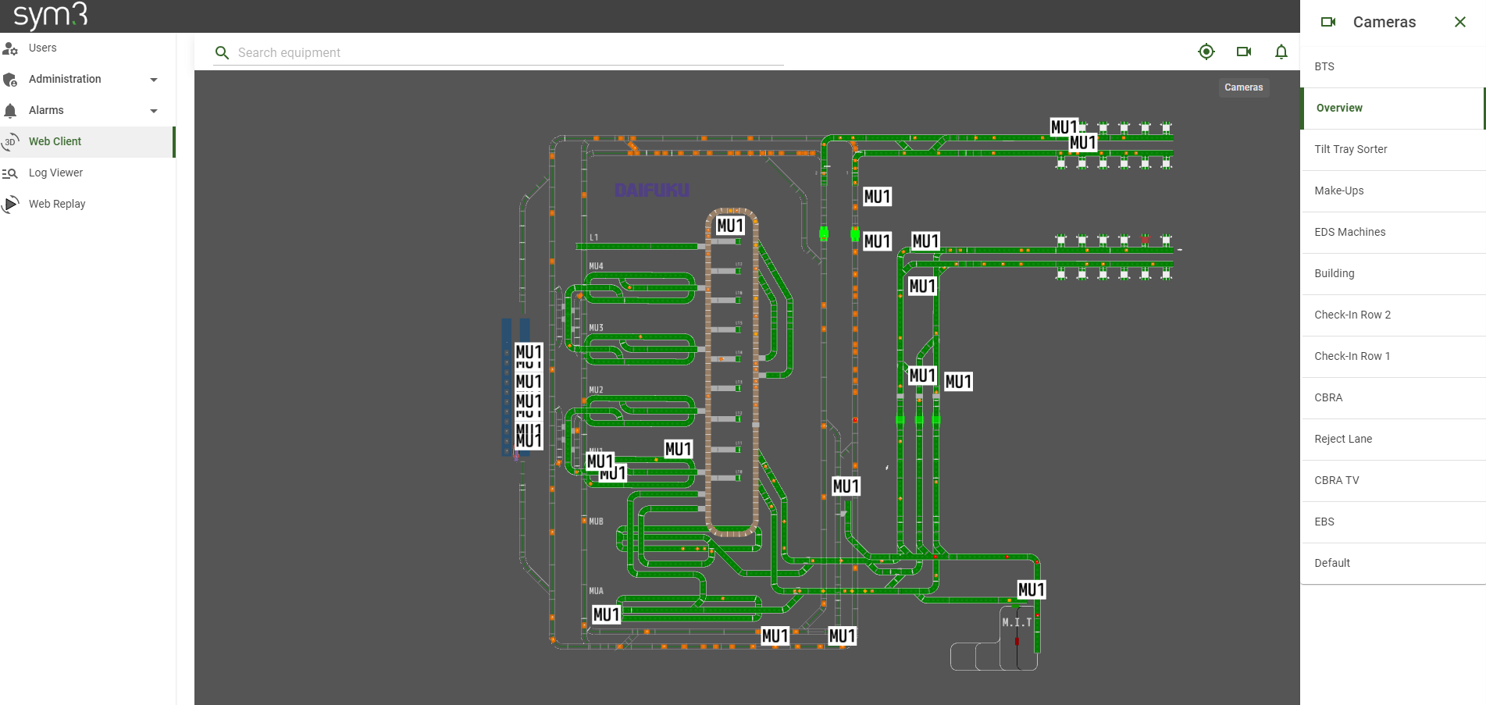Expand the Administration menu arrow
Screen dimensions: 1486x705
click(x=154, y=80)
